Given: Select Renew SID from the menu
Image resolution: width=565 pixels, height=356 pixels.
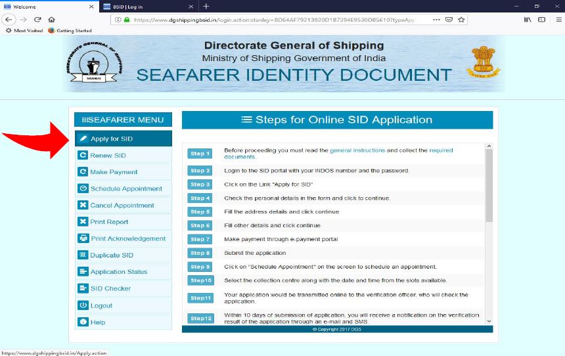Looking at the screenshot, I should pyautogui.click(x=124, y=155).
